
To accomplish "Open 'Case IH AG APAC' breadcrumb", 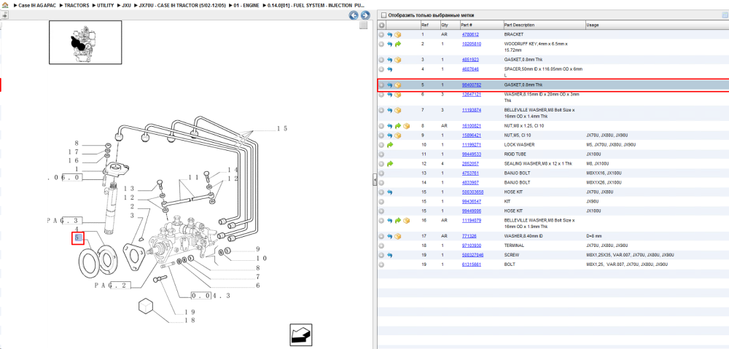I will tap(36, 5).
